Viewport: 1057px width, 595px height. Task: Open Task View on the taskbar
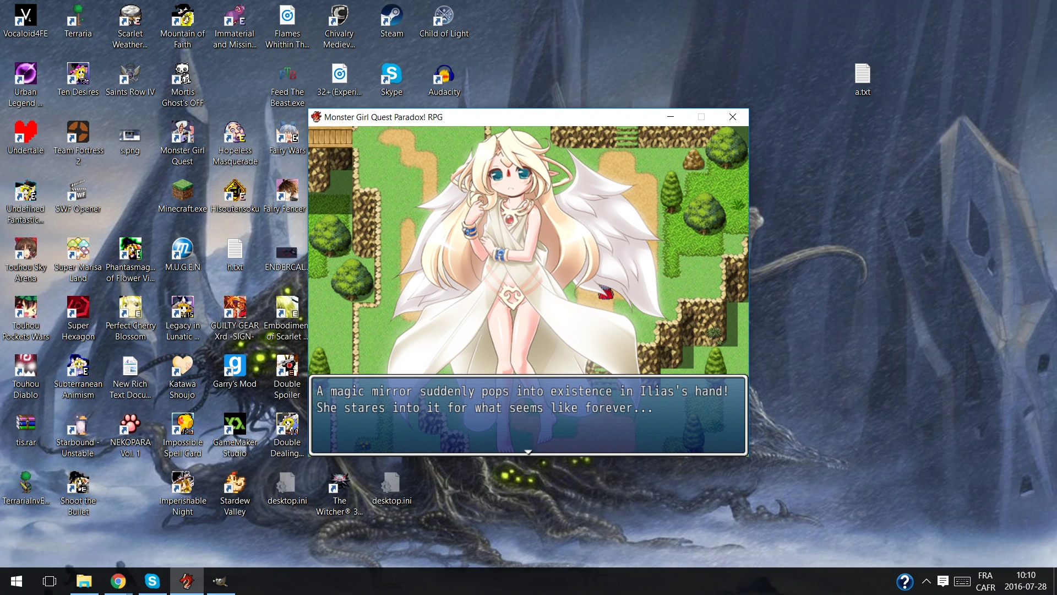click(50, 581)
